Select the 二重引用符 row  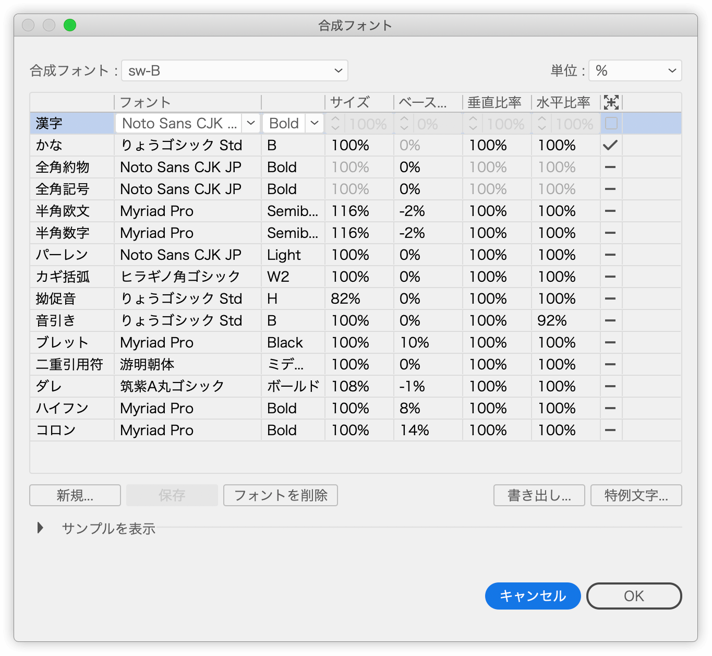356,364
